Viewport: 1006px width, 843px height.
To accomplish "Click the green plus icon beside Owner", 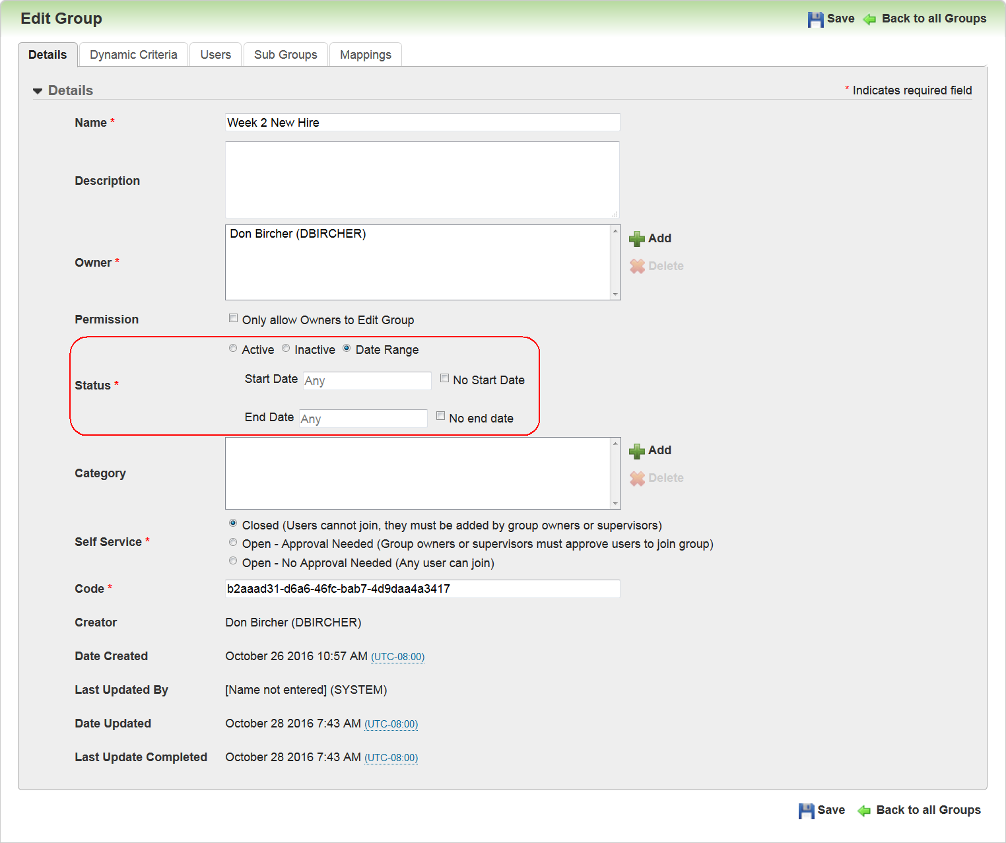I will [x=637, y=238].
